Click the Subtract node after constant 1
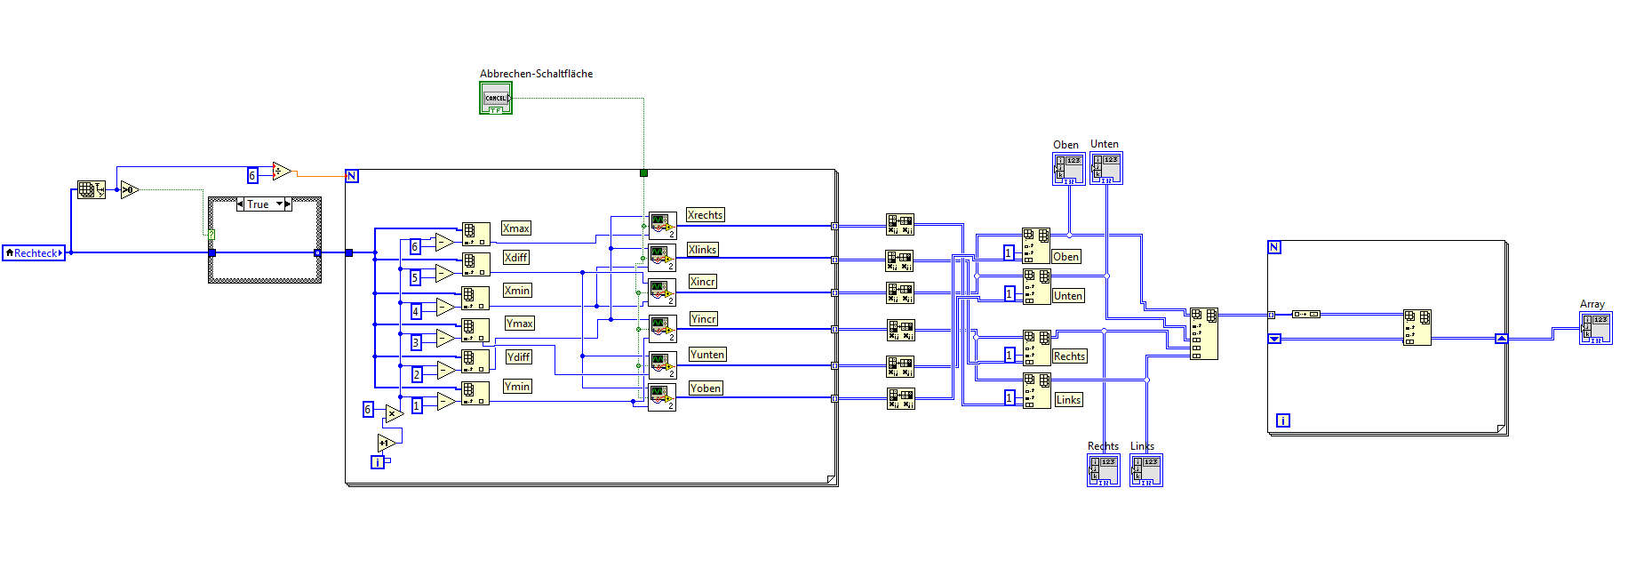Viewport: 1636px width, 576px height. point(444,401)
